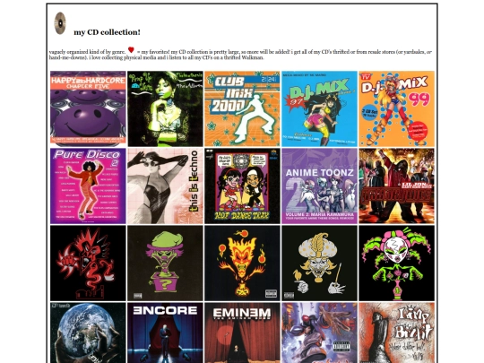Click the red jester figure album cover

pyautogui.click(x=88, y=263)
